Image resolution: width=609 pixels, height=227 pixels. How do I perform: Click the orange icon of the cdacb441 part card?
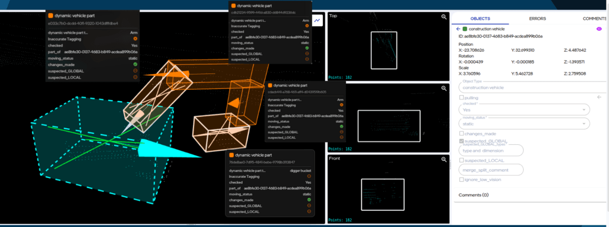269,86
